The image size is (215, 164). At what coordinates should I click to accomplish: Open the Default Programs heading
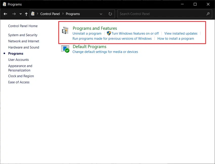pos(90,47)
